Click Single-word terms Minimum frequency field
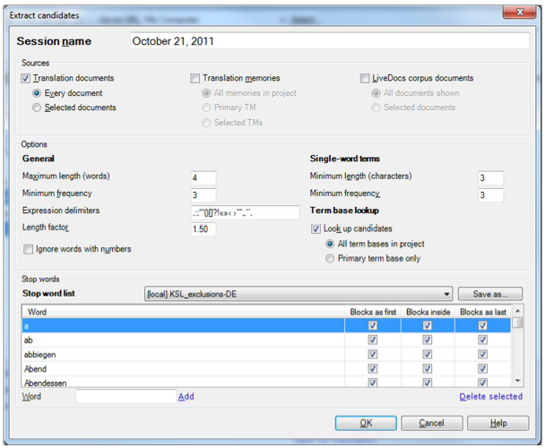This screenshot has height=448, width=545. click(491, 195)
